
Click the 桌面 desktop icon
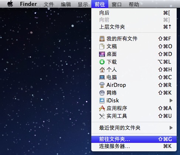click(102, 54)
